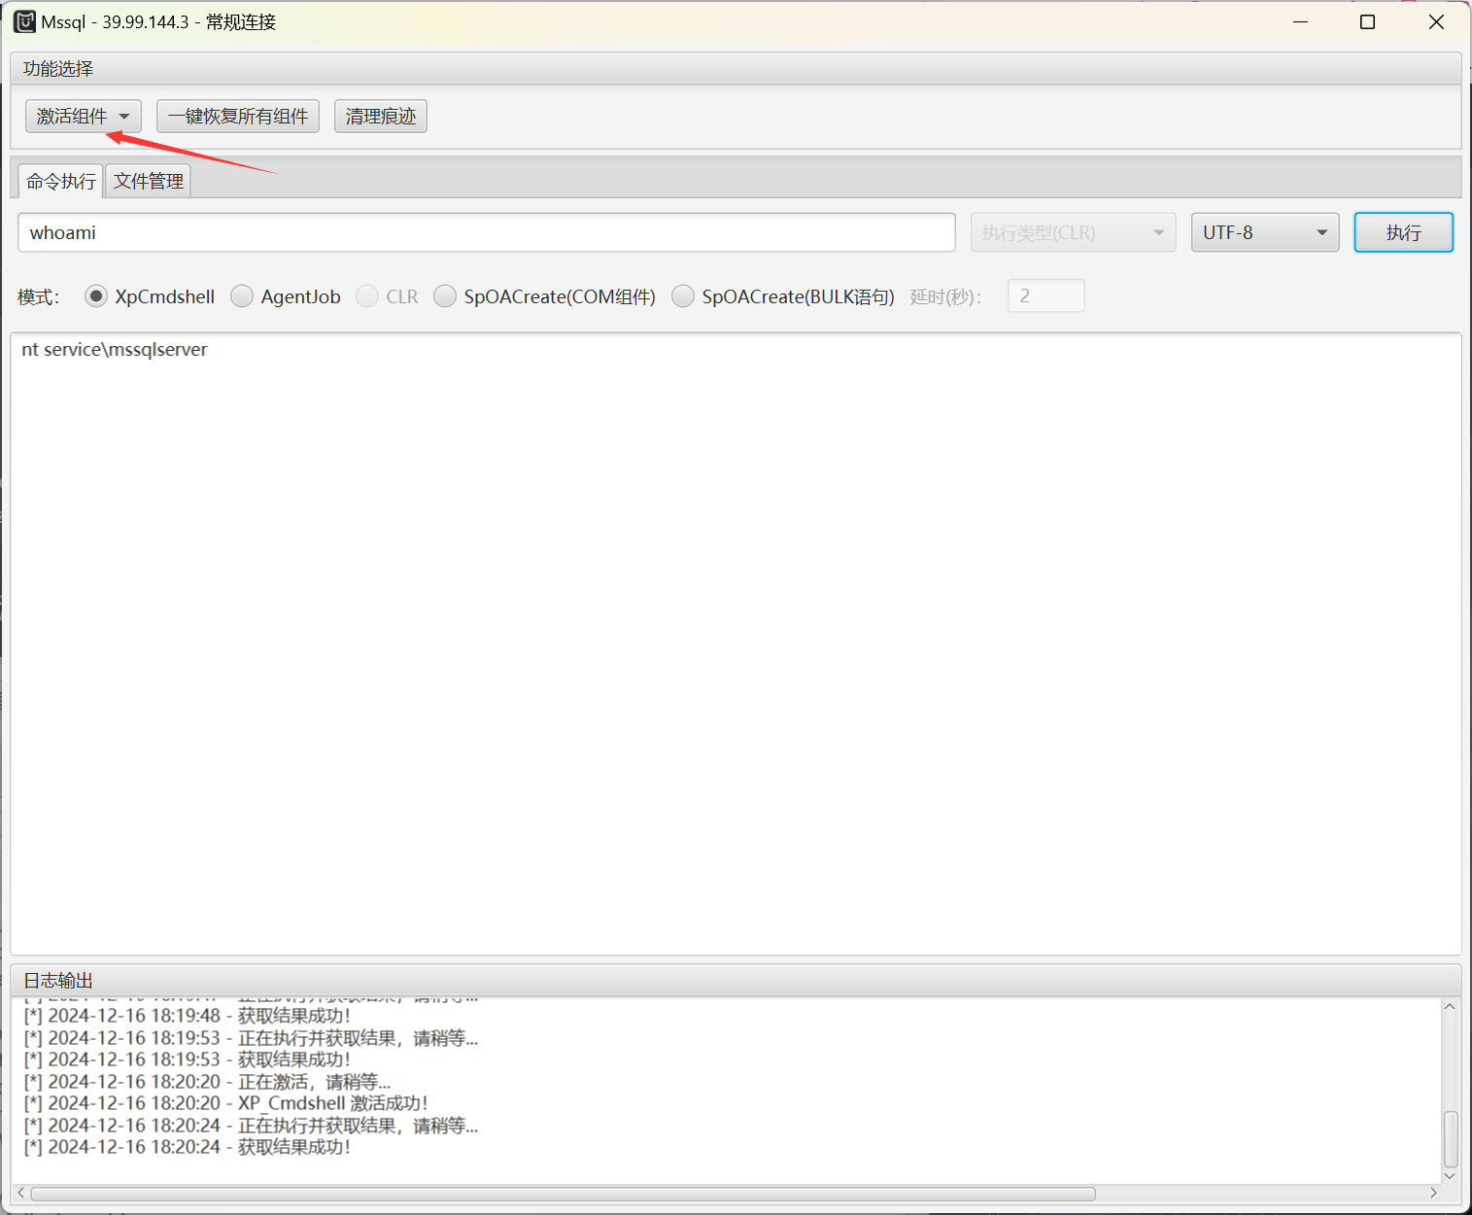Click the 执行 button
This screenshot has width=1472, height=1215.
click(x=1403, y=232)
